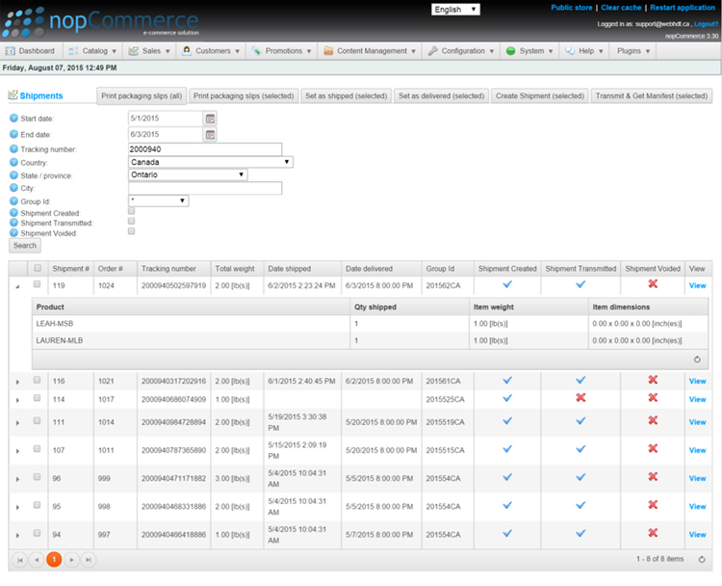Select the checkbox for shipment 114
Viewport: 722px width, 586px height.
pos(37,398)
